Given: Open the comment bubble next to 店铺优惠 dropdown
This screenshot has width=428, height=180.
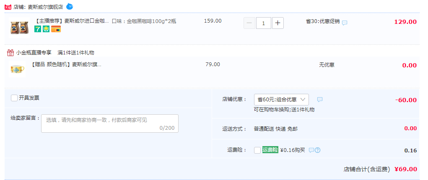Looking at the screenshot, I should point(320,100).
